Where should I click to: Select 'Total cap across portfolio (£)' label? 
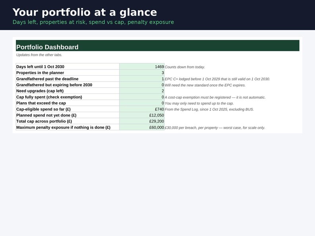(x=67, y=121)
